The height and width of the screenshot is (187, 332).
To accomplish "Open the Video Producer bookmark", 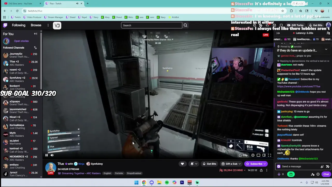I will (32, 17).
